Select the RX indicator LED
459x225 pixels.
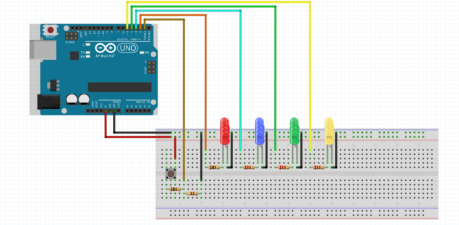[x=88, y=56]
